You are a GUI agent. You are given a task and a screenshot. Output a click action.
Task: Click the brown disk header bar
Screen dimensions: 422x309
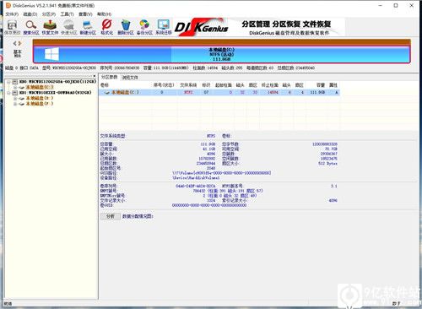[x=221, y=42]
